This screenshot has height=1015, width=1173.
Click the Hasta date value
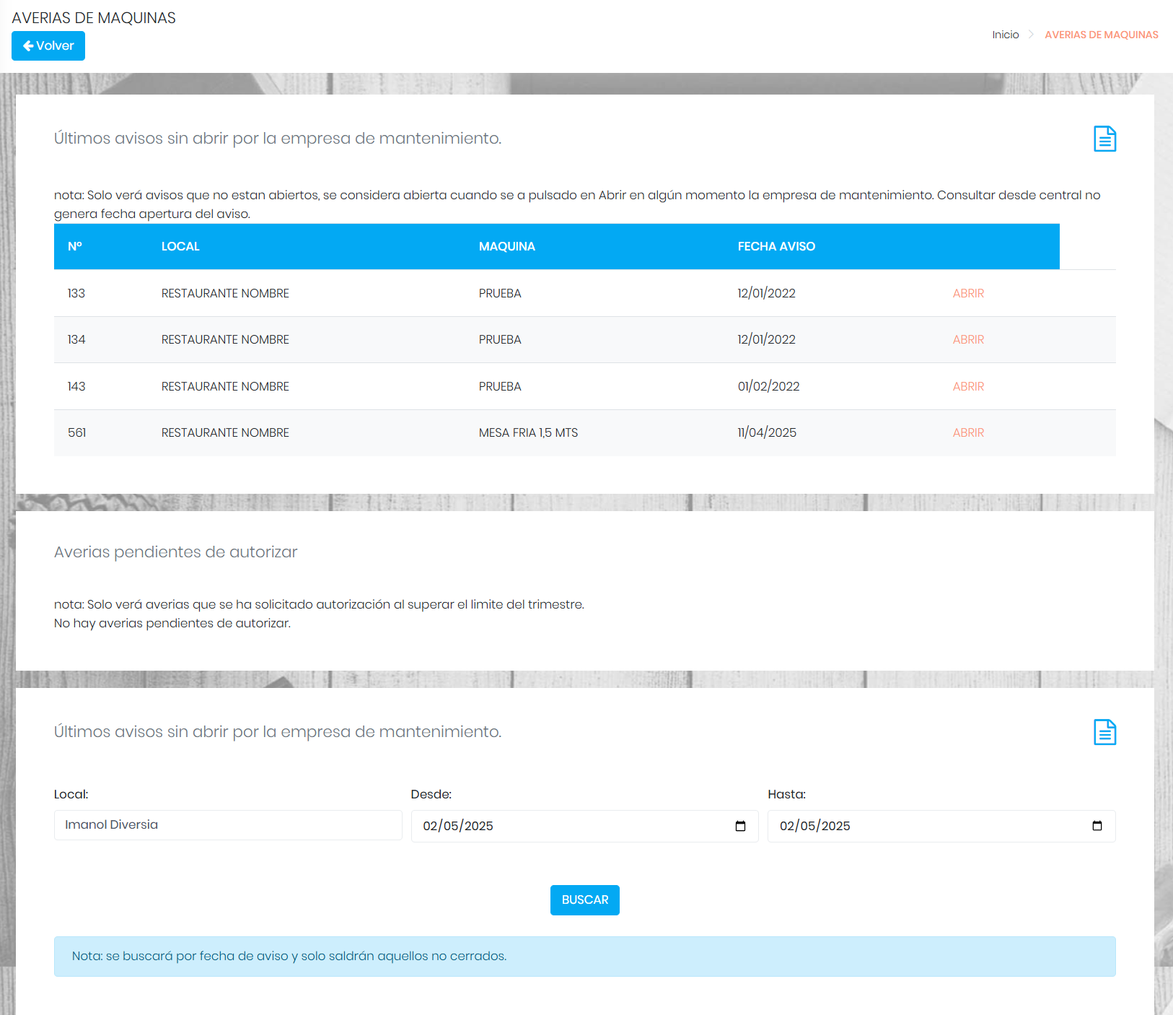[x=815, y=826]
